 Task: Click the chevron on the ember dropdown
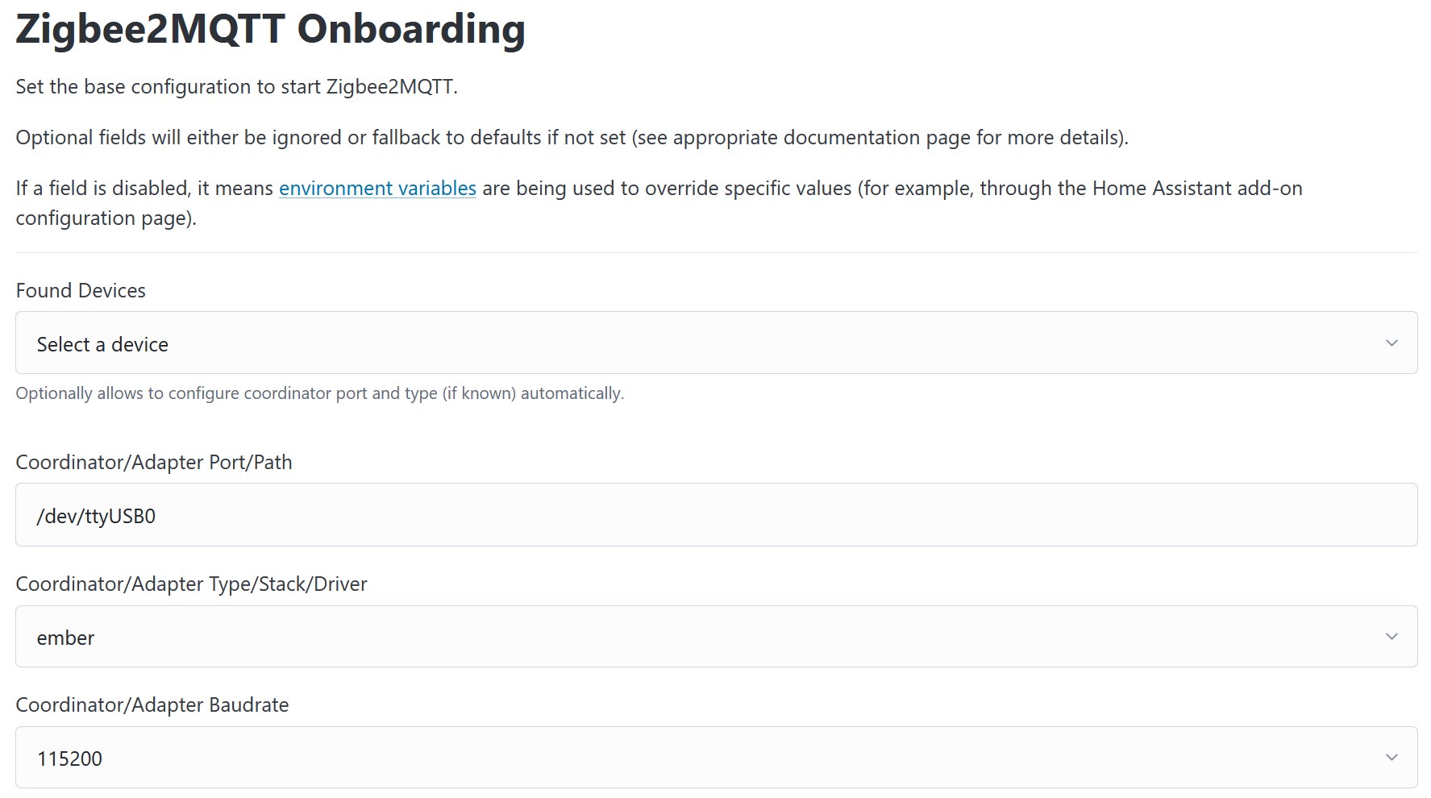tap(1391, 637)
